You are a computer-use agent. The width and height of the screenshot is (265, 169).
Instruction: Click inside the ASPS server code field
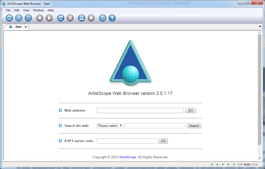127,141
